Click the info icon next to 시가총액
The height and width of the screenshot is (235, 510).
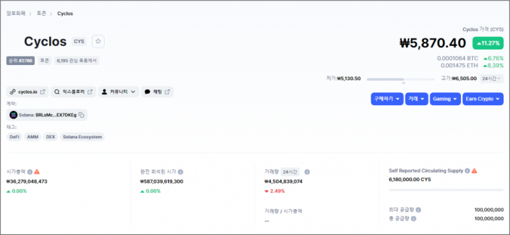tap(29, 171)
